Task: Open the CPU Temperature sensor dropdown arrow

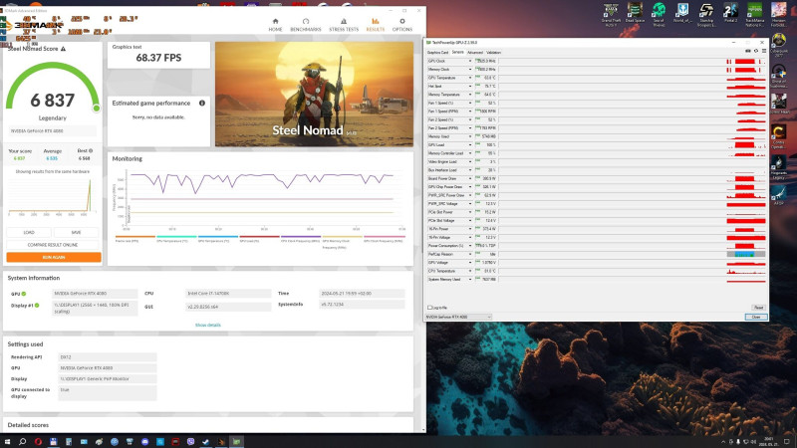Action: (x=470, y=271)
